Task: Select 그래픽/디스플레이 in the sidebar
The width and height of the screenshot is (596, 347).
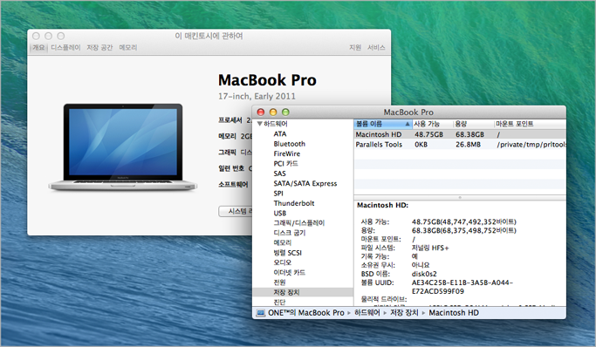Action: [299, 223]
